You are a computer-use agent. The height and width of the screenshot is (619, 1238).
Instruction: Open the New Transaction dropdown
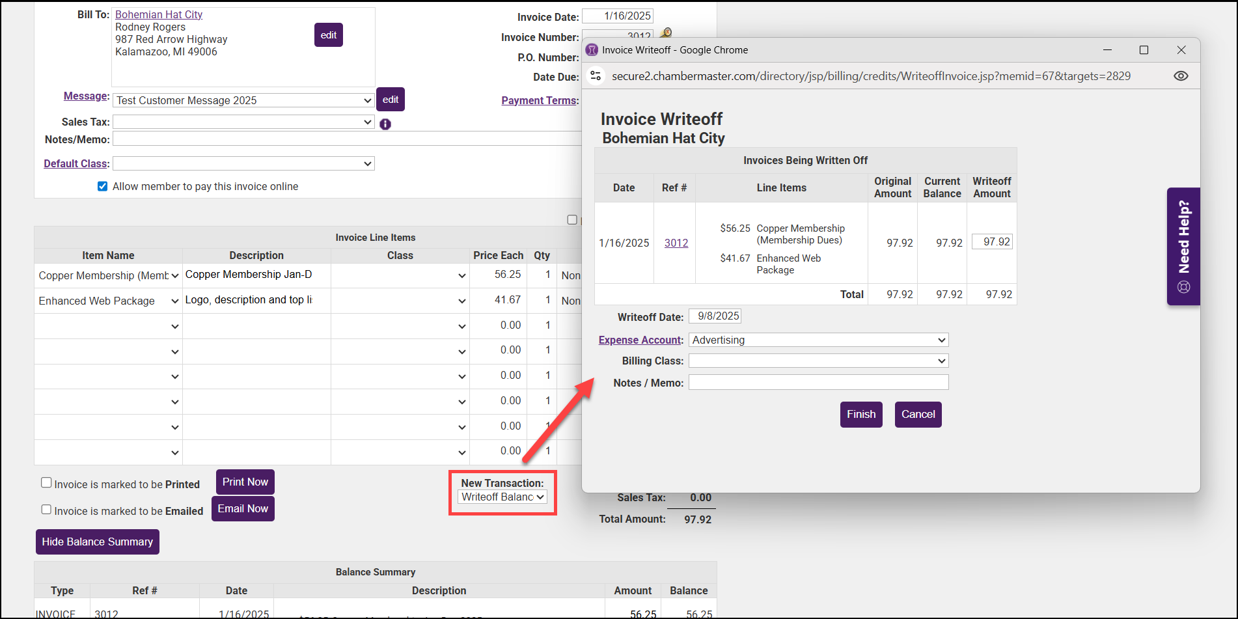pos(502,497)
